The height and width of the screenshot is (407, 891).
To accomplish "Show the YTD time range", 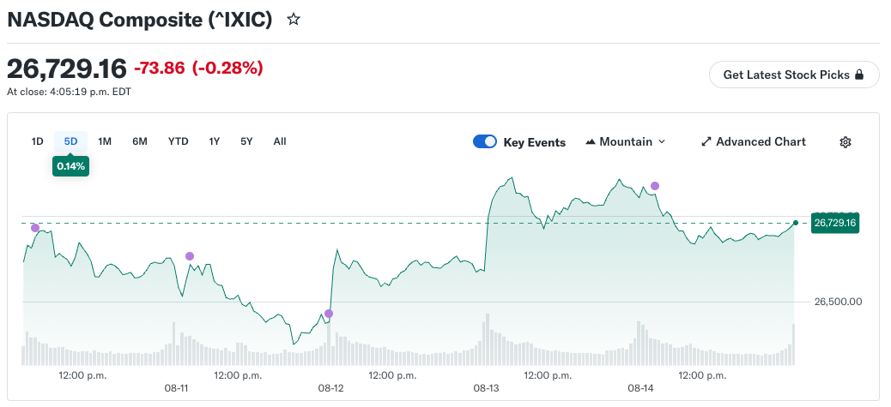I will 178,141.
